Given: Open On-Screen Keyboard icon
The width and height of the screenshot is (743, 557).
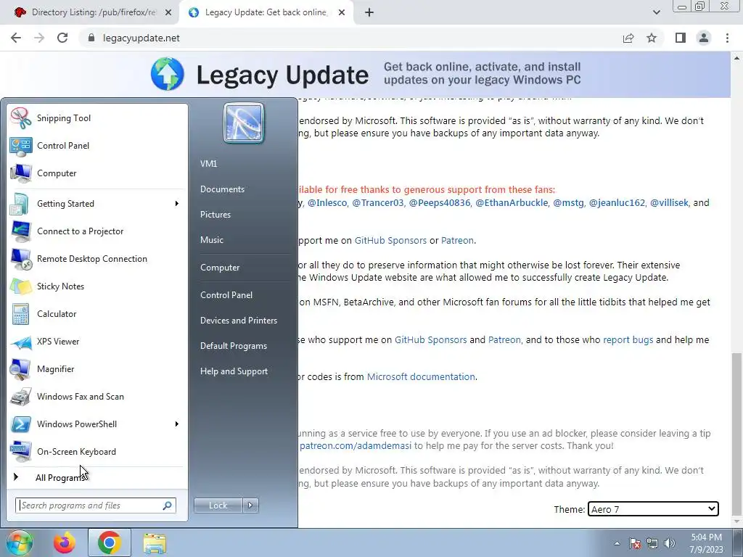Looking at the screenshot, I should (21, 451).
